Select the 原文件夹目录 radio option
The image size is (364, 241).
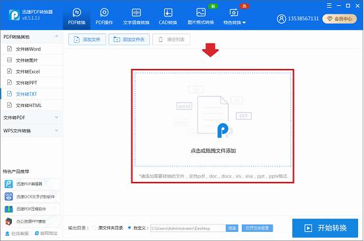point(94,228)
